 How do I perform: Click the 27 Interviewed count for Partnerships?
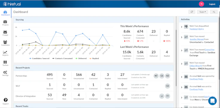point(122,75)
